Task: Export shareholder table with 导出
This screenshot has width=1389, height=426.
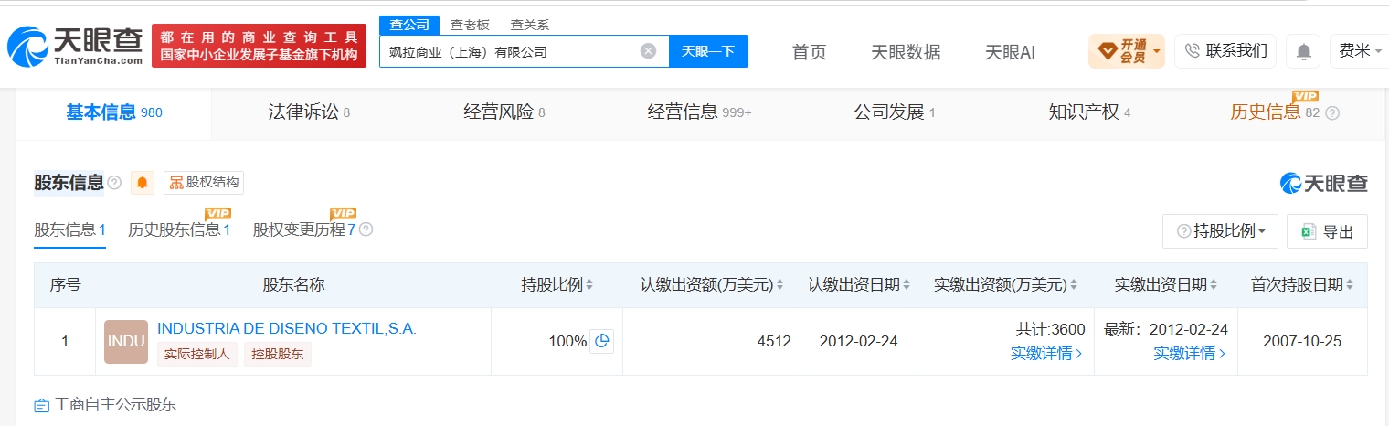Action: click(x=1327, y=231)
